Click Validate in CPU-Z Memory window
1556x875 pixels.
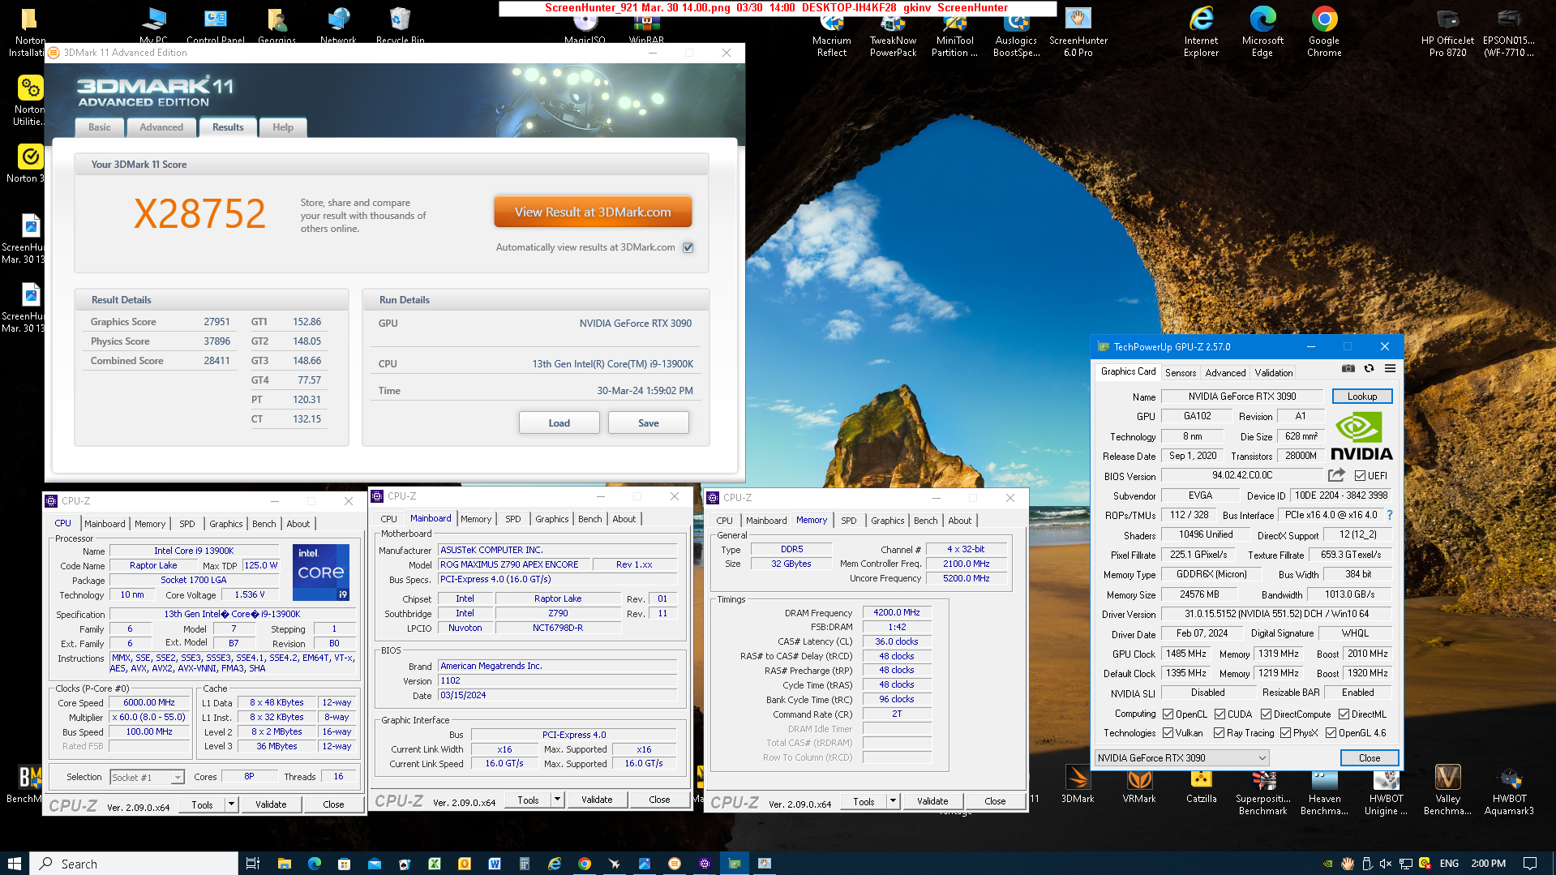[x=932, y=801]
